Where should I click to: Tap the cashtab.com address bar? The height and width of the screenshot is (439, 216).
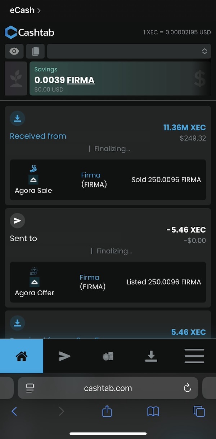point(108,388)
